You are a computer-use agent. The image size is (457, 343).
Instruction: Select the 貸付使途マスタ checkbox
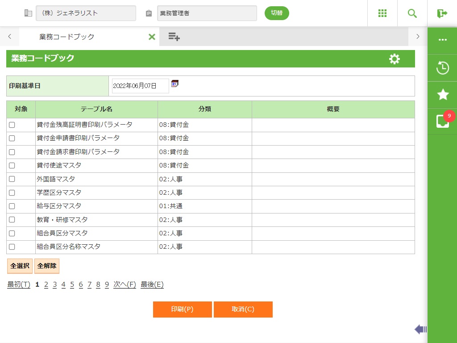click(12, 166)
